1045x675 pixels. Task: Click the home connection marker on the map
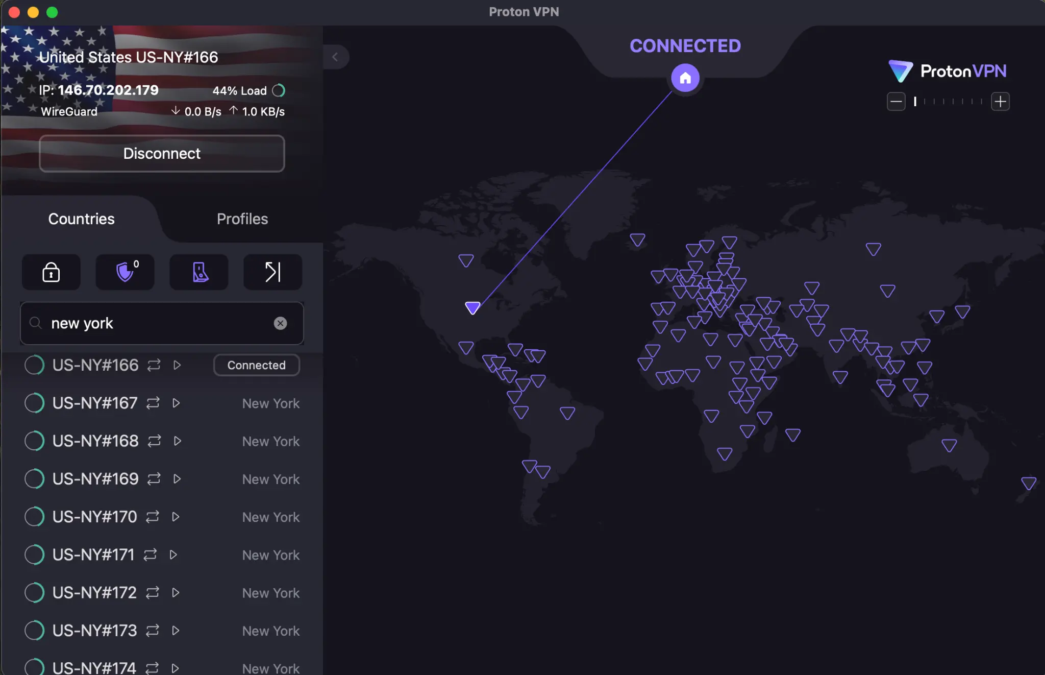click(685, 78)
